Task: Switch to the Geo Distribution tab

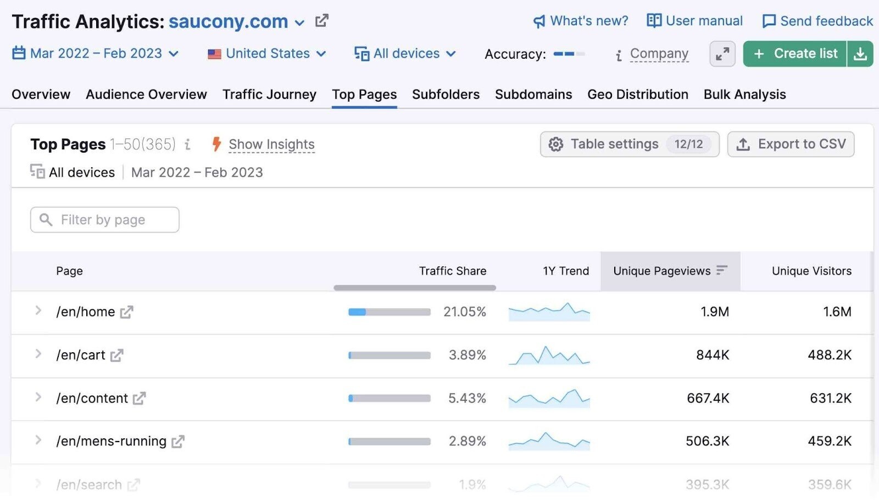Action: coord(638,94)
